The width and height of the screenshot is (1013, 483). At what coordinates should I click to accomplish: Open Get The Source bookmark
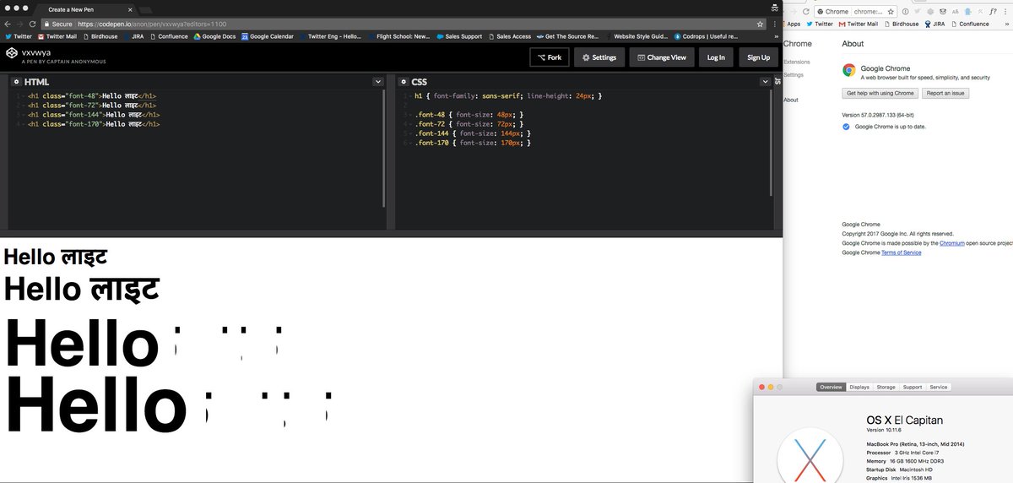pyautogui.click(x=567, y=36)
